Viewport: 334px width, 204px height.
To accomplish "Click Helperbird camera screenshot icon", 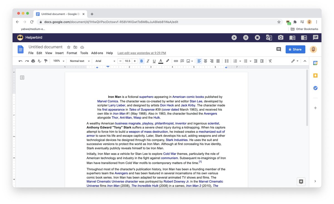I will 281,38.
